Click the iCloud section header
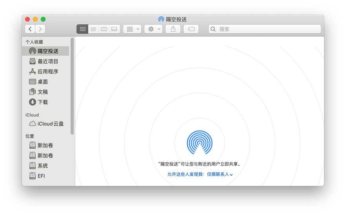 tap(32, 115)
